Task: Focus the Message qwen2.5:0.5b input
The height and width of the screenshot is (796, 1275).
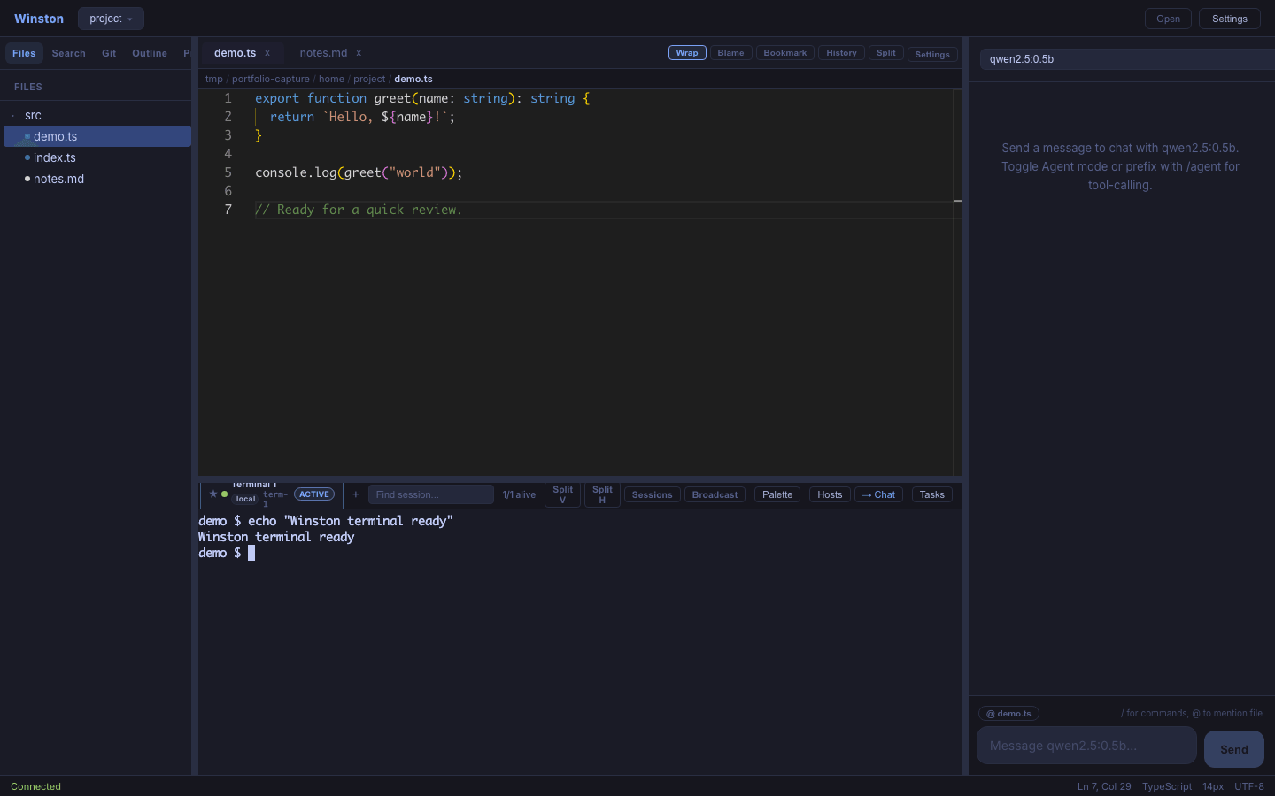Action: (x=1086, y=746)
